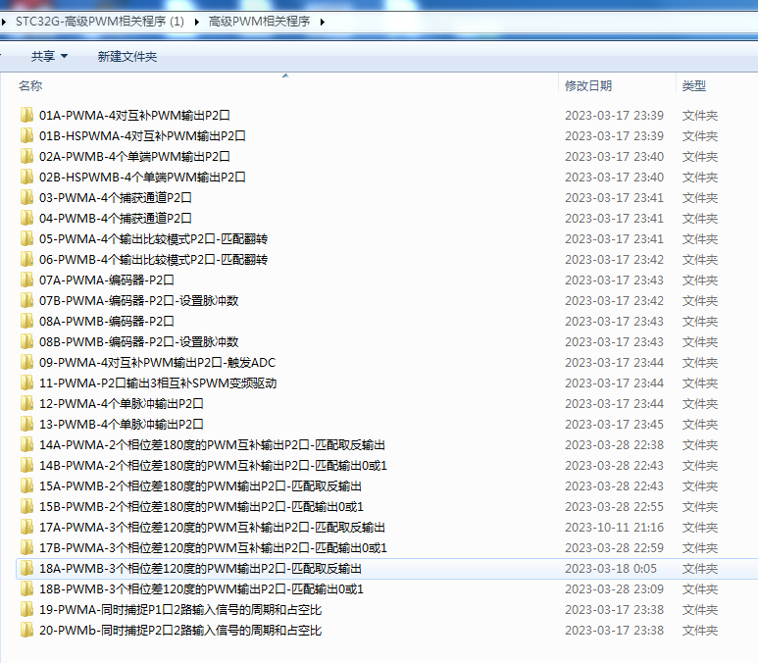The image size is (758, 663).
Task: Click folder icon of 07B-PWMA-编码器-P2口-设置脉冲数
Action: 27,301
